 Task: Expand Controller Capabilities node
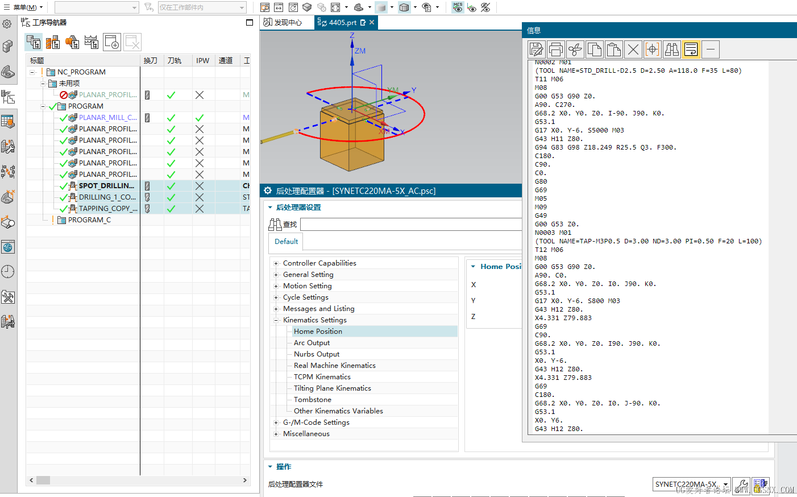click(276, 263)
